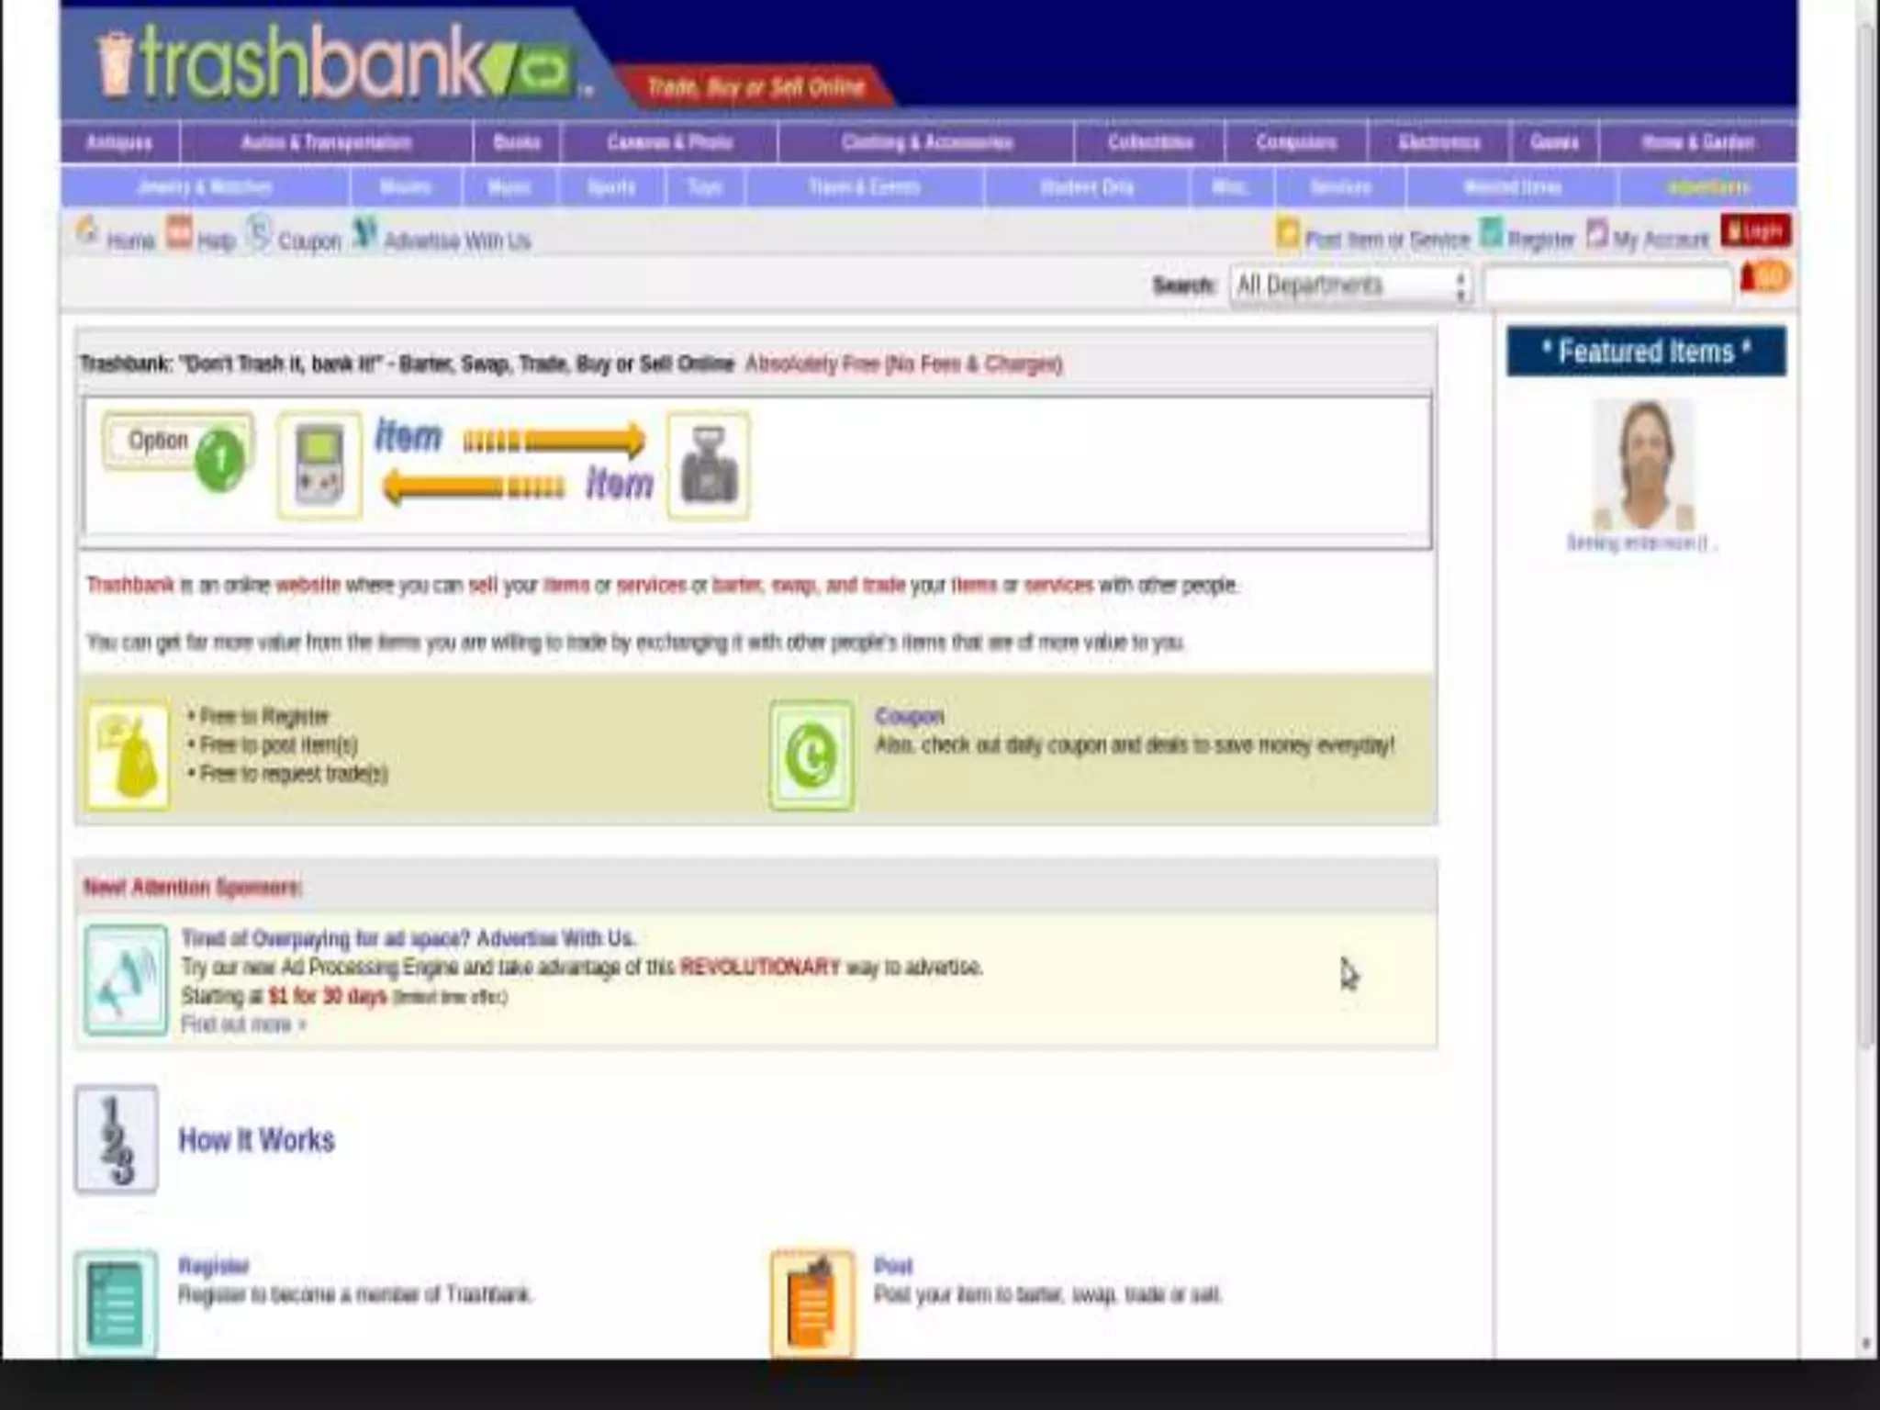The height and width of the screenshot is (1410, 1880).
Task: Click the green coupon icon in the yellow panel
Action: pyautogui.click(x=811, y=755)
